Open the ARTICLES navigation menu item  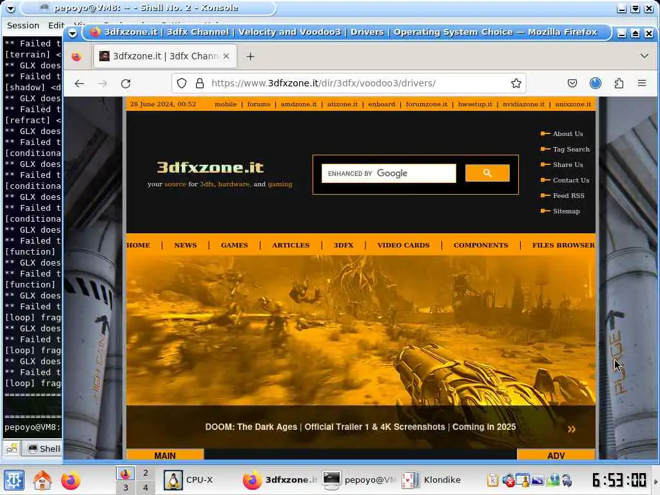[291, 246]
